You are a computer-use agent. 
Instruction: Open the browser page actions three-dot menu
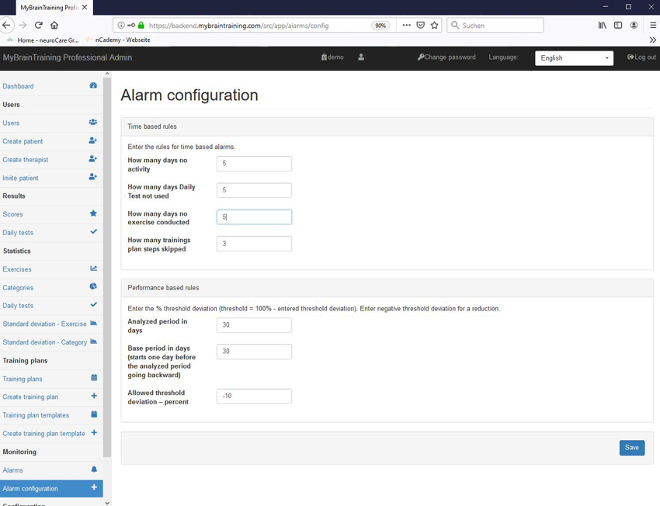(x=406, y=26)
